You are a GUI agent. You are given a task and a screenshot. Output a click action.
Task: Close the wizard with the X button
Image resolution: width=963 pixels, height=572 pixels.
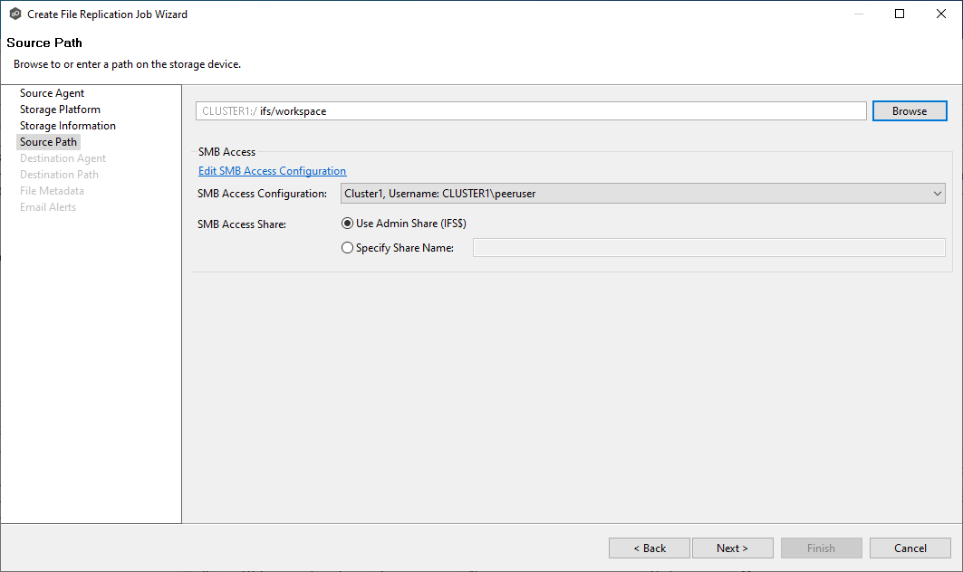point(941,14)
